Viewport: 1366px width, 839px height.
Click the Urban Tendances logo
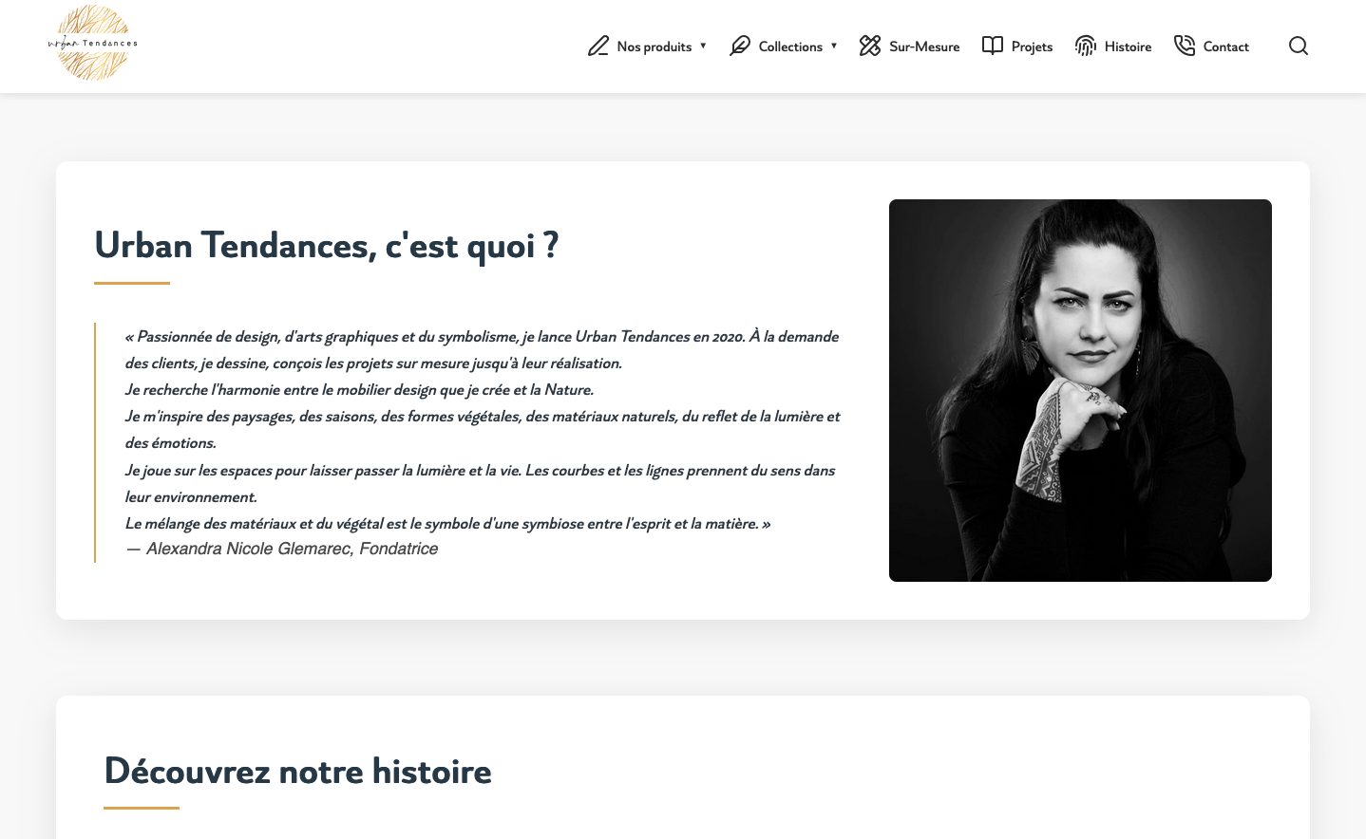click(90, 44)
